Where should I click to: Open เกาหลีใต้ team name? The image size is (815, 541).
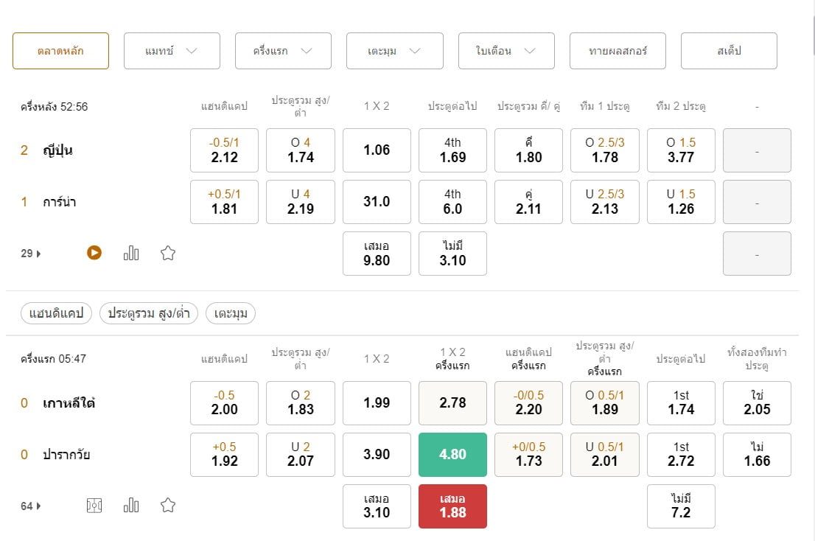[x=69, y=402]
